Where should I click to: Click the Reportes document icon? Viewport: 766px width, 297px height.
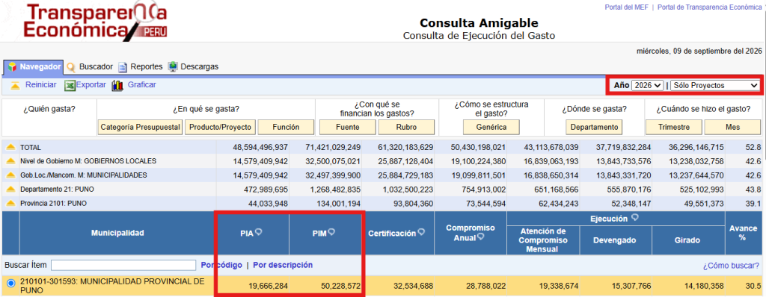[123, 67]
